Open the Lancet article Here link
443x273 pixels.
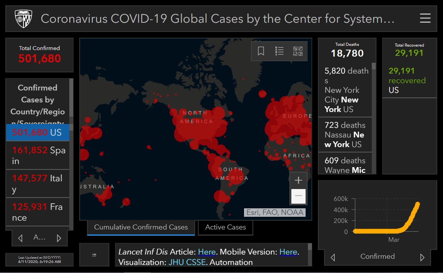(x=207, y=252)
